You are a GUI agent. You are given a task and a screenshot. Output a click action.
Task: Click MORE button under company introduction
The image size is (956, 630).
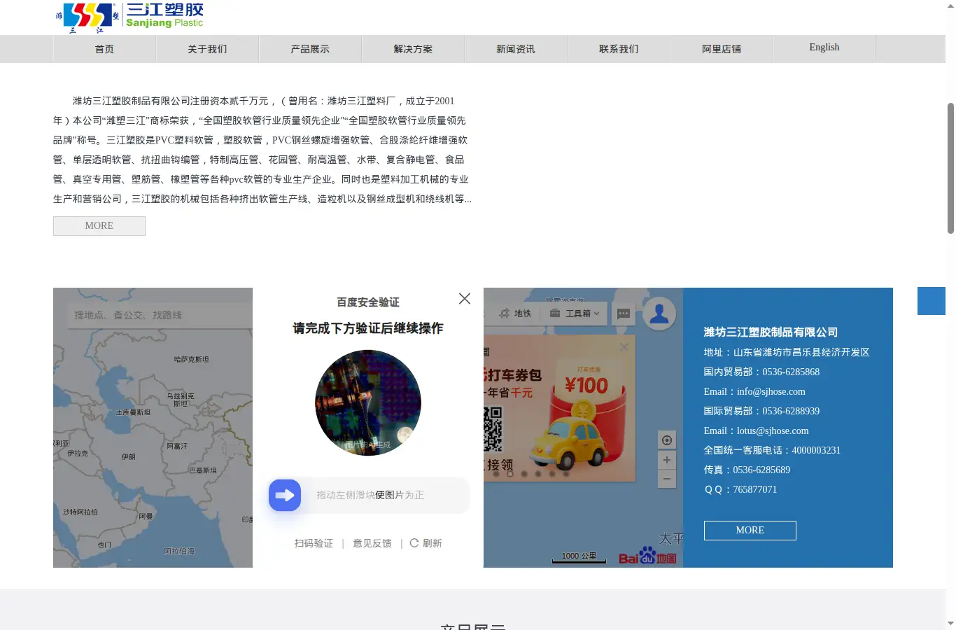pyautogui.click(x=99, y=226)
